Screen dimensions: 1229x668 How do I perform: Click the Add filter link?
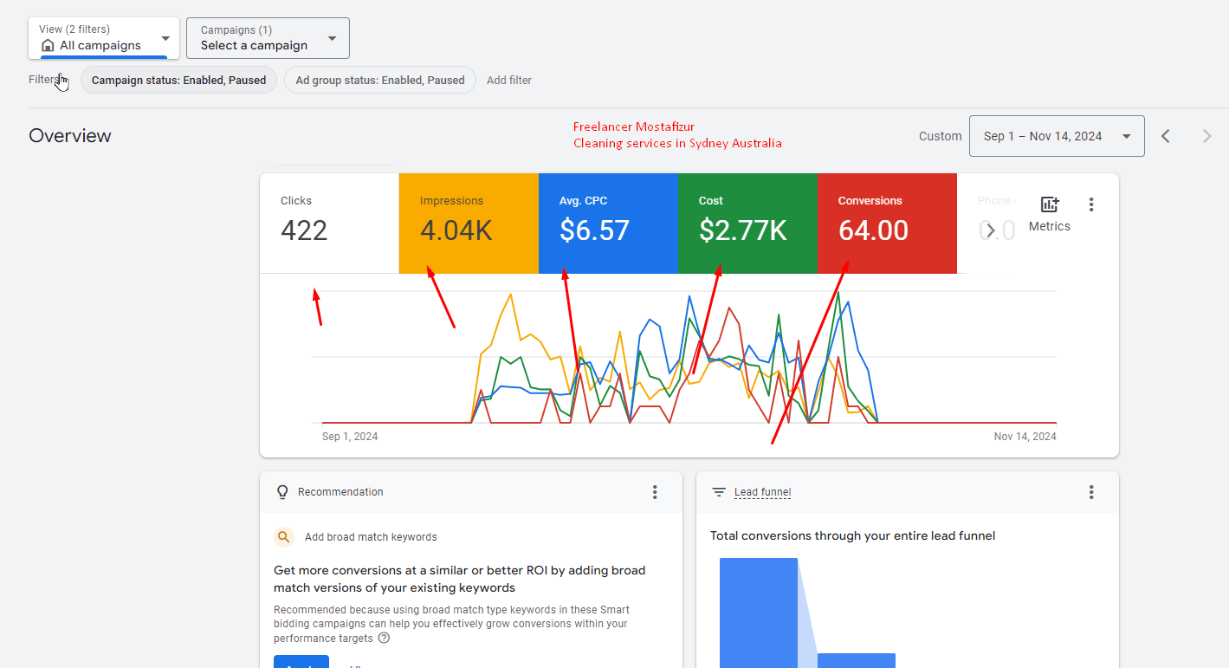(x=509, y=80)
